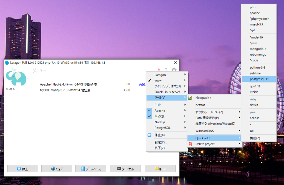Select devkit in Quick add list
This screenshot has width=284, height=185.
pos(259,105)
